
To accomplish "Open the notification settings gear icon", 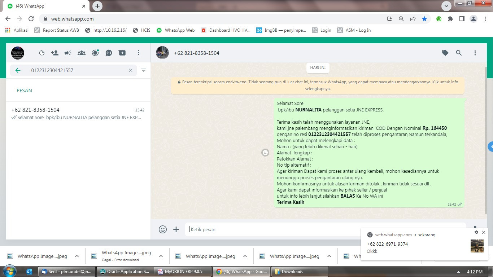I will pos(476,232).
